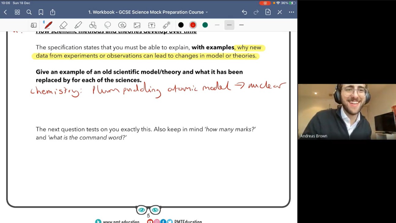This screenshot has height=223, width=396.
Task: Insert a picture with the photo tool
Action: coord(137,25)
